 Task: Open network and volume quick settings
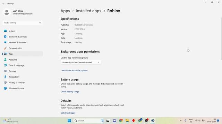pos(200,121)
